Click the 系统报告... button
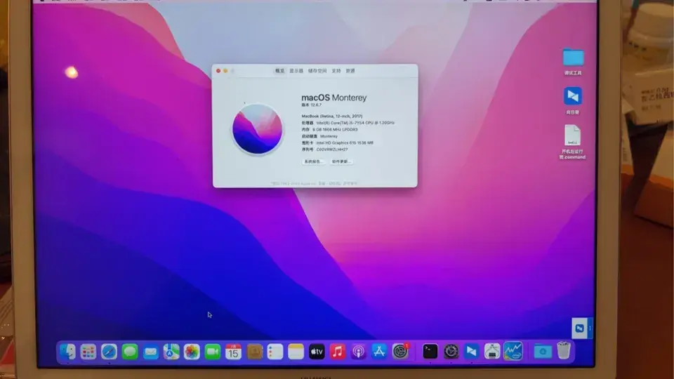 [x=313, y=161]
